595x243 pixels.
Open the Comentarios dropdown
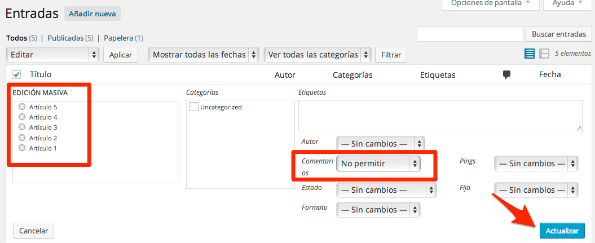(x=378, y=164)
